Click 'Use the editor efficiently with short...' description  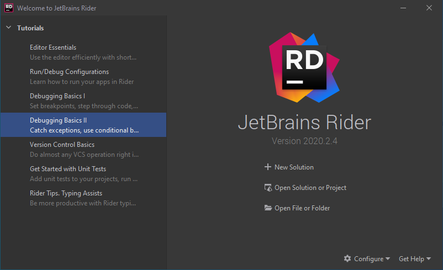click(83, 57)
